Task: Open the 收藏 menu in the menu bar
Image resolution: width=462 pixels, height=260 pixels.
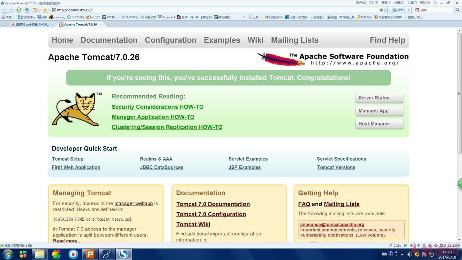Action: click(399, 3)
